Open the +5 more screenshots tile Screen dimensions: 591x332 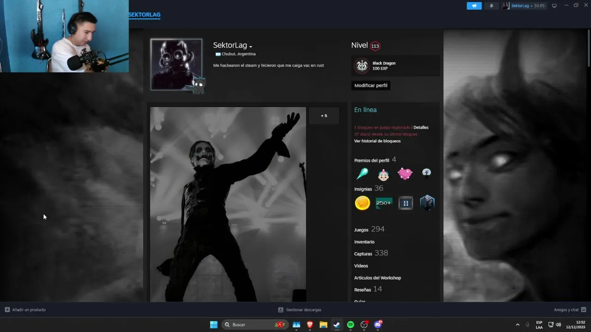tap(324, 116)
